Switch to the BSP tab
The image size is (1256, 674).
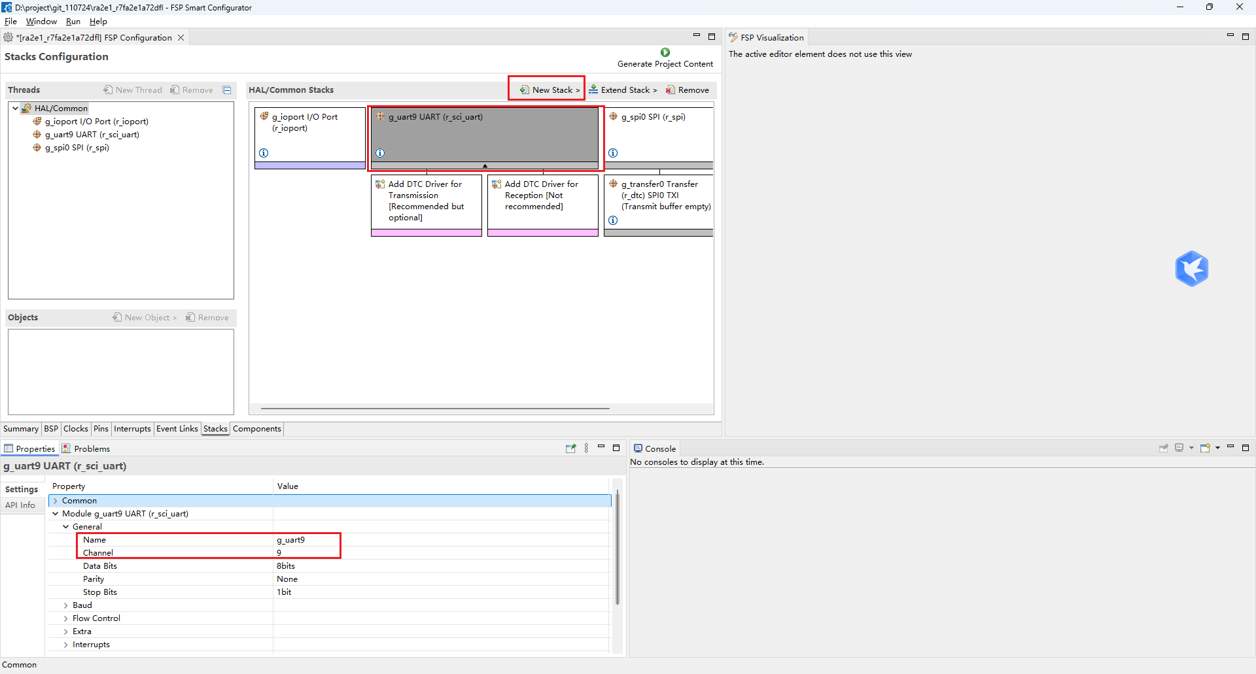[51, 429]
